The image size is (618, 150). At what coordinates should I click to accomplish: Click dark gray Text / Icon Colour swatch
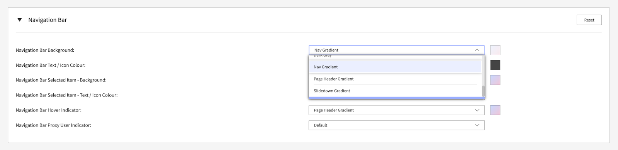[x=495, y=65]
